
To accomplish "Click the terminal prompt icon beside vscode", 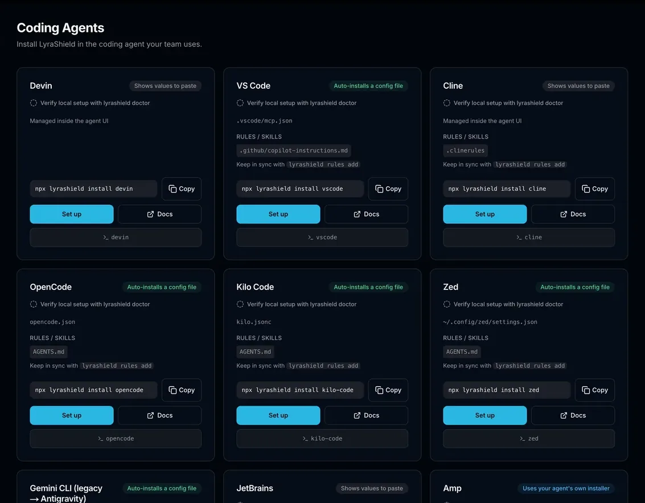I will click(311, 238).
